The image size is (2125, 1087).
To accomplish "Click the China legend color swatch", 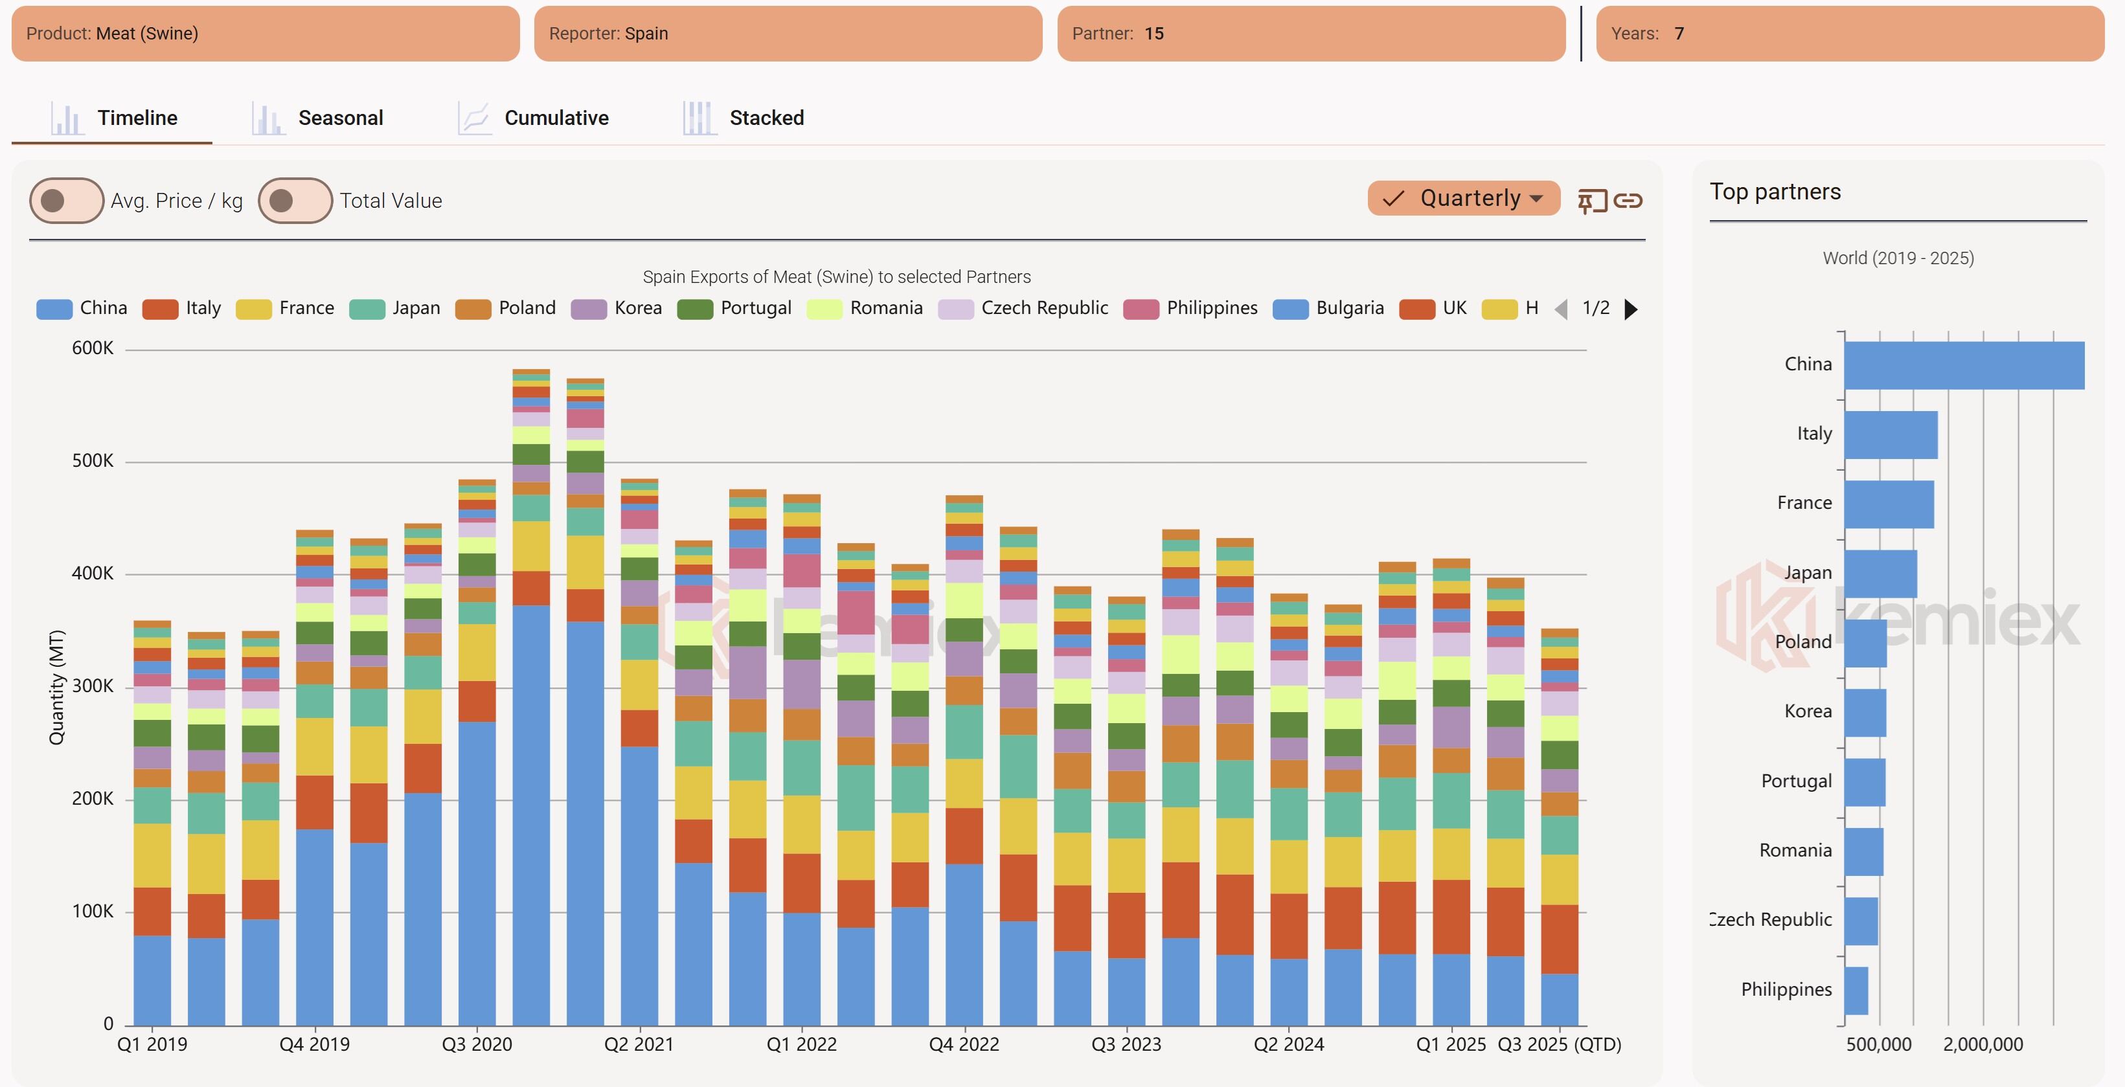I will click(53, 308).
